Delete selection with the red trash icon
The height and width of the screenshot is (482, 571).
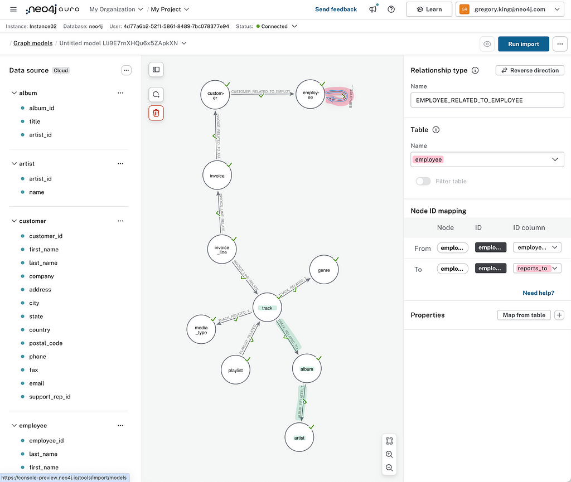click(156, 113)
